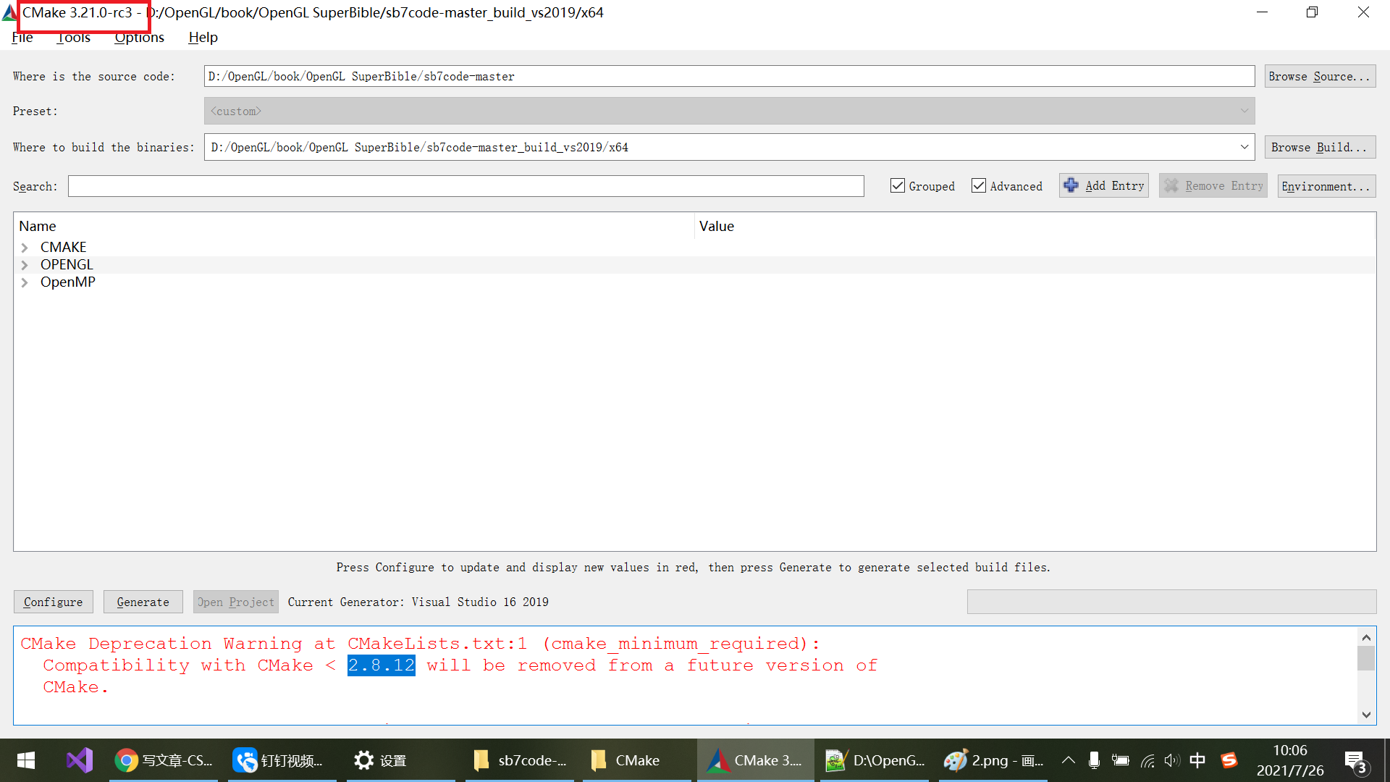Click the Add Entry icon
Viewport: 1390px width, 782px height.
[x=1071, y=185]
